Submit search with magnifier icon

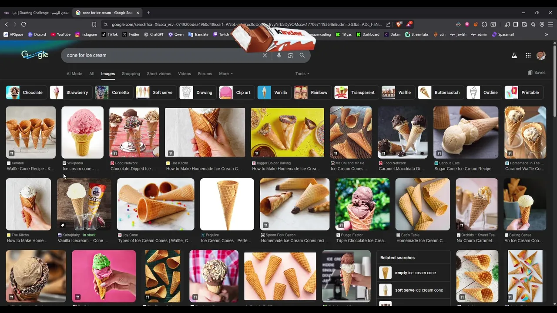[302, 55]
